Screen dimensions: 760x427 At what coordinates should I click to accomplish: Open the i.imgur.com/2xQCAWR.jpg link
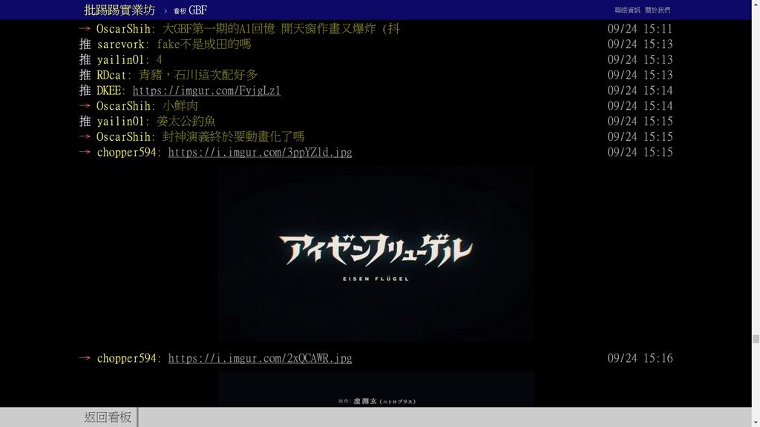pyautogui.click(x=260, y=358)
